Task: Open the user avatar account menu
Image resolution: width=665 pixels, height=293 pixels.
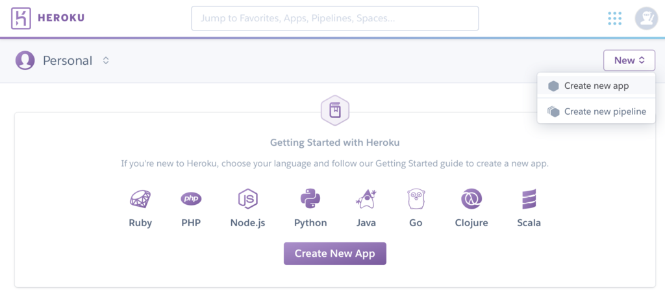Action: point(646,18)
